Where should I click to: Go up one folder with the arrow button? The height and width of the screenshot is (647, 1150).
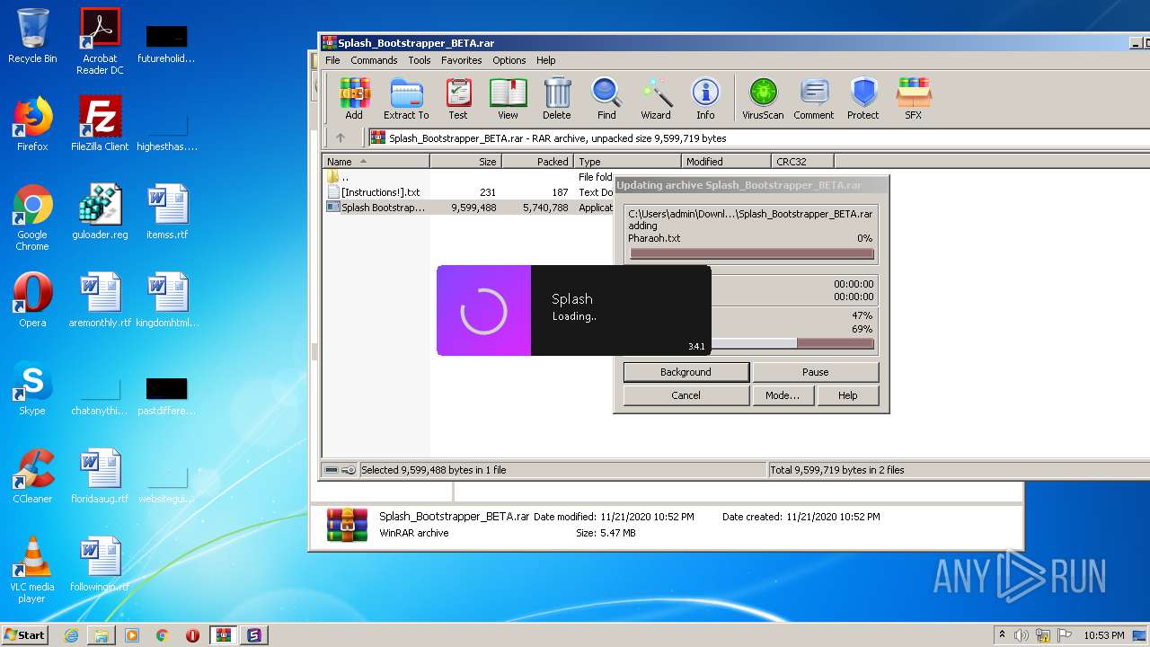(x=341, y=138)
